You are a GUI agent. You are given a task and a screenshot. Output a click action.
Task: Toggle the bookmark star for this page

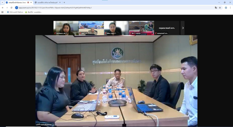point(220,8)
